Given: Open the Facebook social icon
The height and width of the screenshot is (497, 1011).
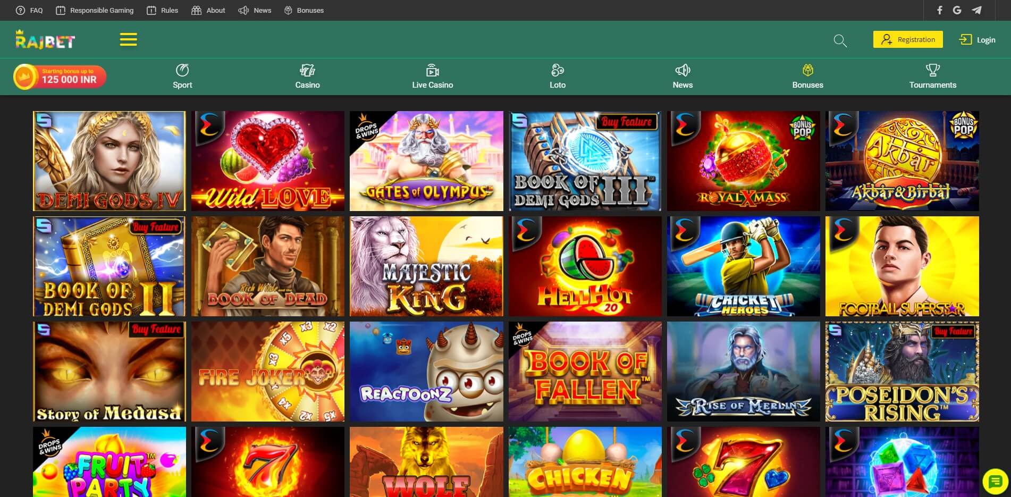Looking at the screenshot, I should [x=940, y=10].
